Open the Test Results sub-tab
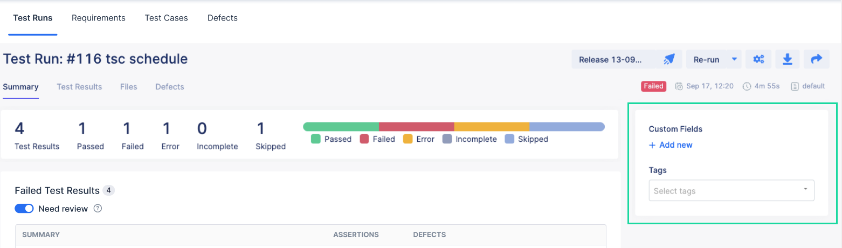The width and height of the screenshot is (842, 248). (79, 87)
